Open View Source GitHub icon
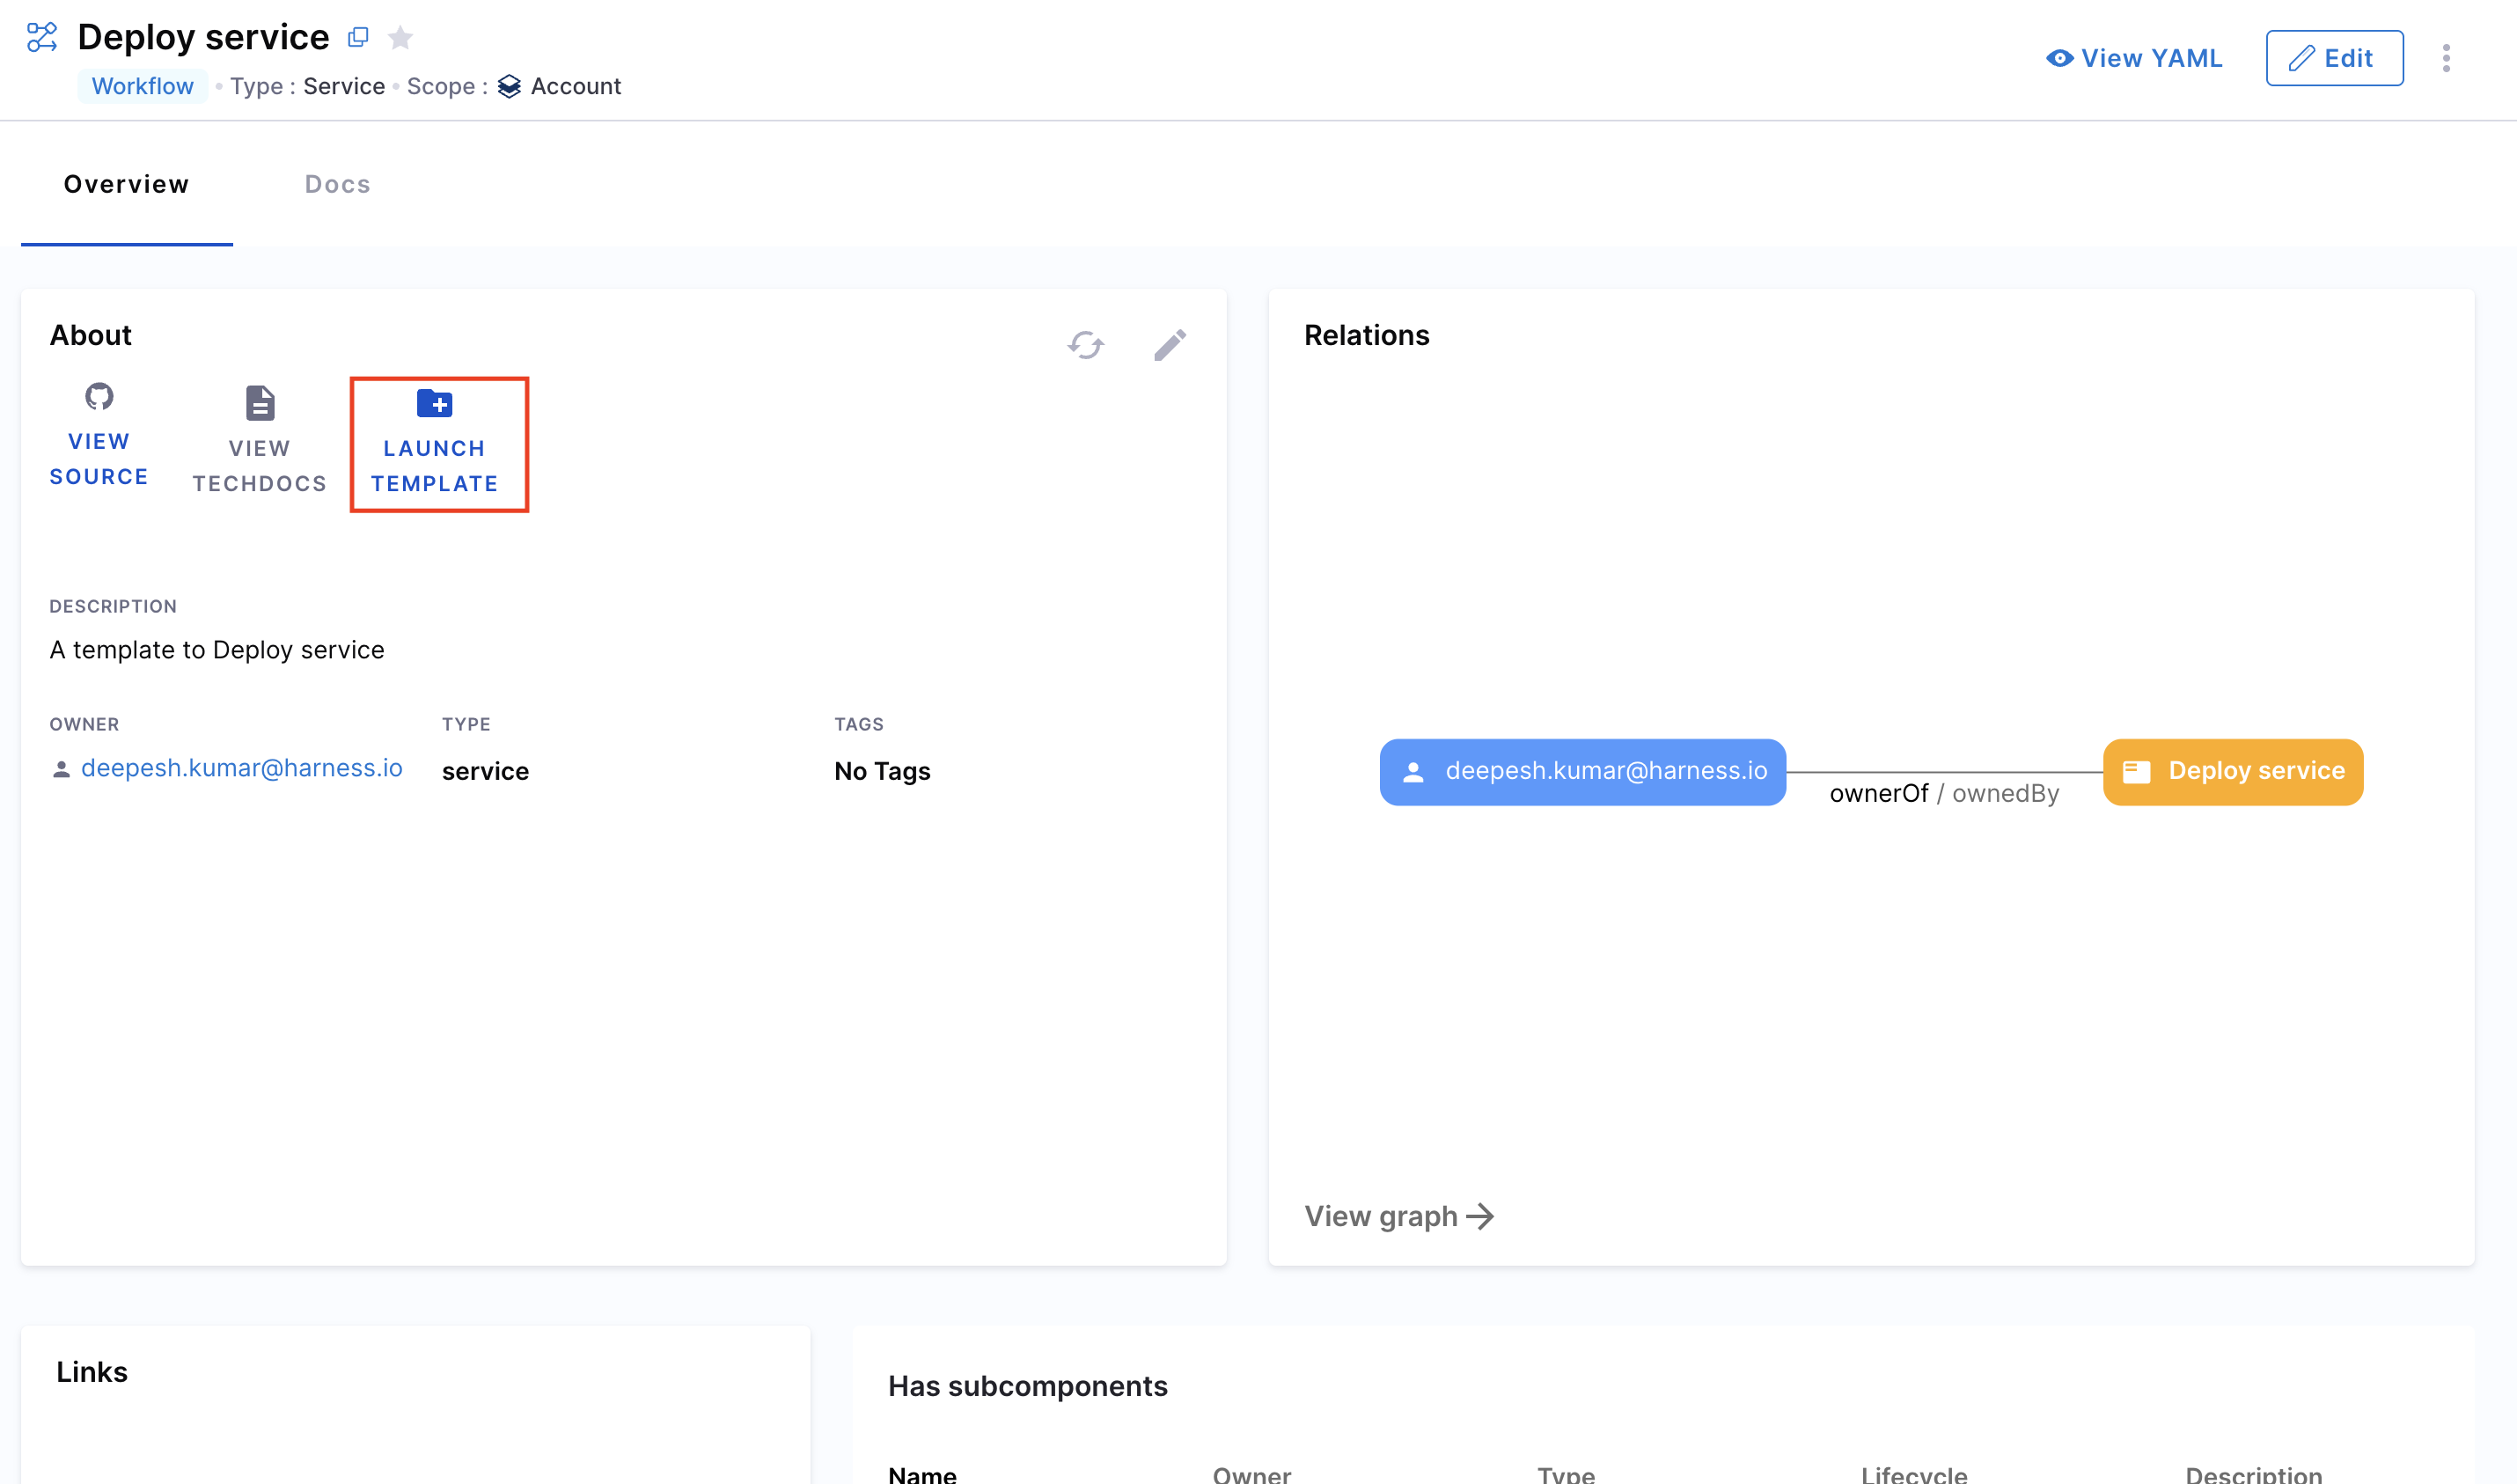This screenshot has height=1484, width=2517. point(99,397)
